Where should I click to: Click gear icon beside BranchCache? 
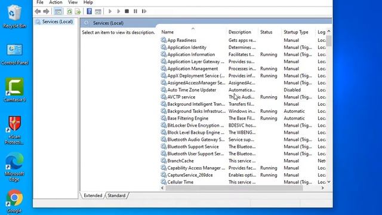tap(164, 161)
